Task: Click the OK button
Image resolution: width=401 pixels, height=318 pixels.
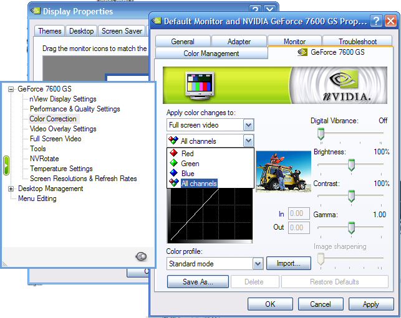Action: (270, 304)
